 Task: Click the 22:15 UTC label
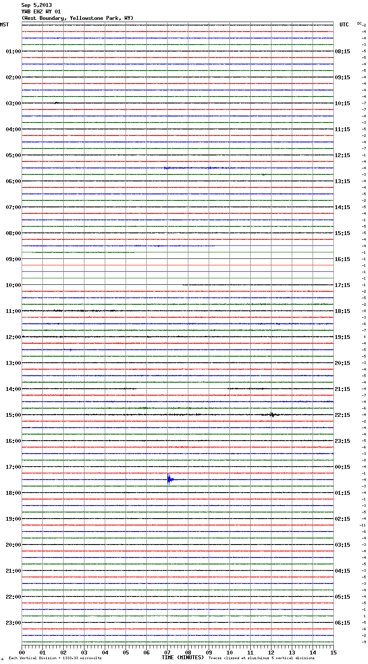coord(342,415)
